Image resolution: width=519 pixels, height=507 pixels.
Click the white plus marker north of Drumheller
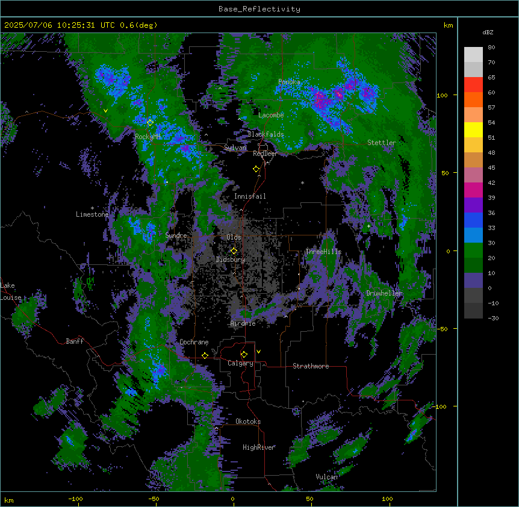(x=368, y=226)
